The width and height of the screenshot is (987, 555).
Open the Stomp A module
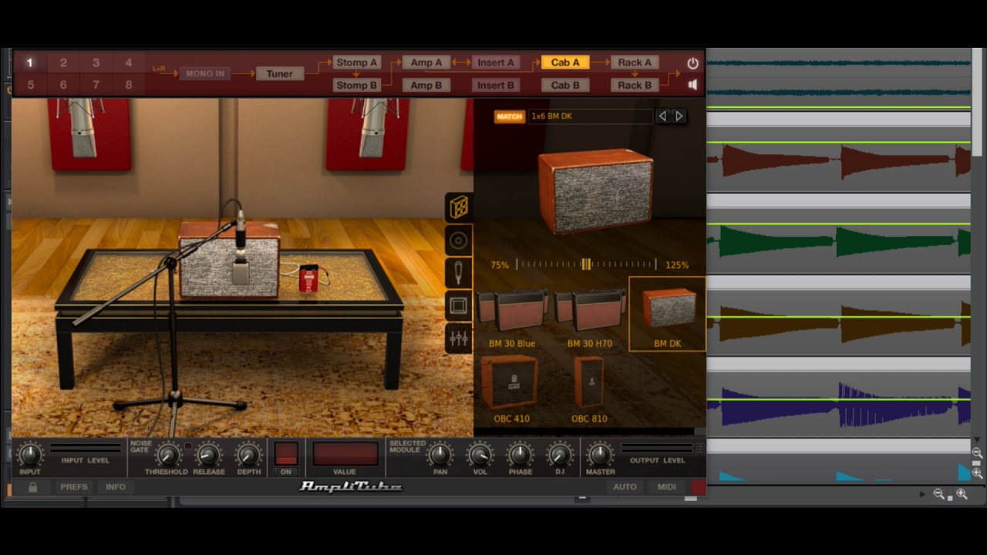(356, 62)
